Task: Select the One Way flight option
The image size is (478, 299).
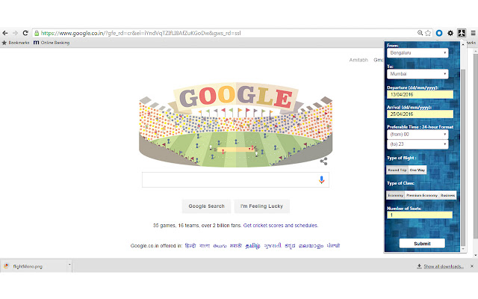Action: click(418, 170)
